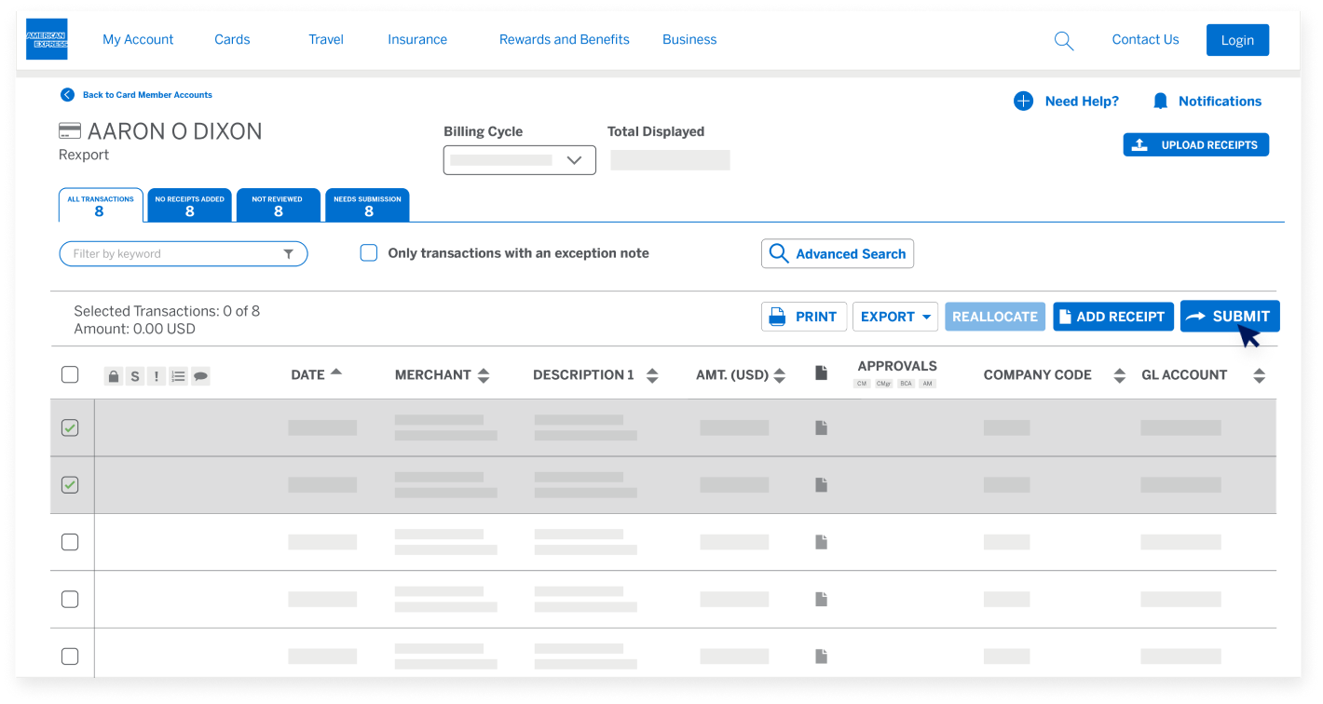Toggle the select-all transactions checkbox
Image resolution: width=1323 pixels, height=704 pixels.
coord(70,374)
